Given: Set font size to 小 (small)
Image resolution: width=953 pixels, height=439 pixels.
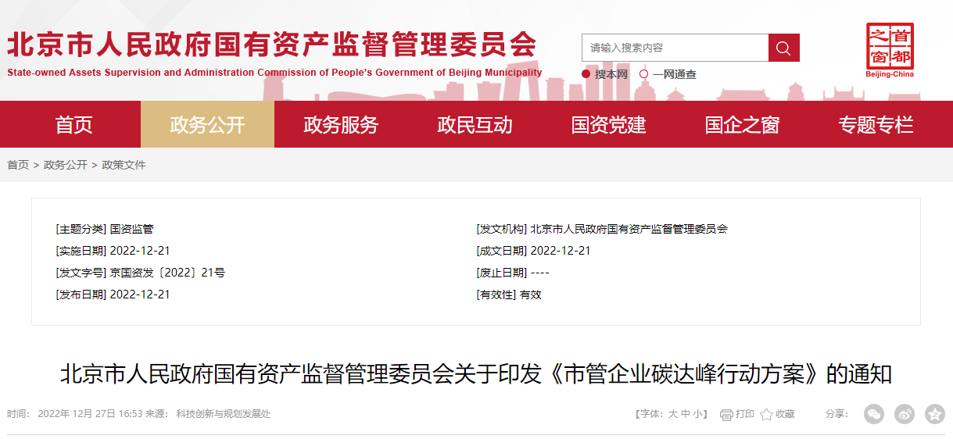Looking at the screenshot, I should [697, 414].
